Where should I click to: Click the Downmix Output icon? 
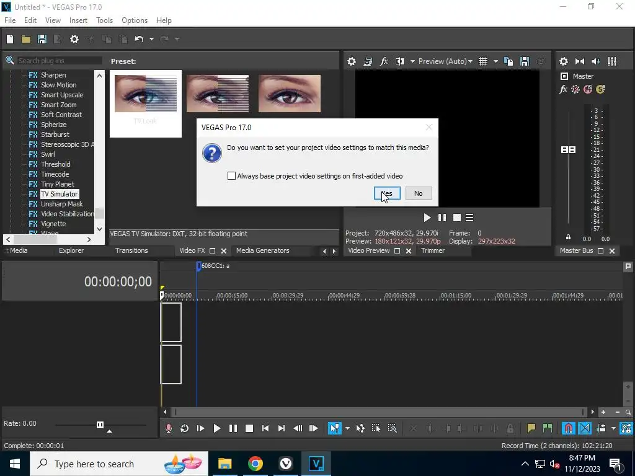(x=580, y=61)
